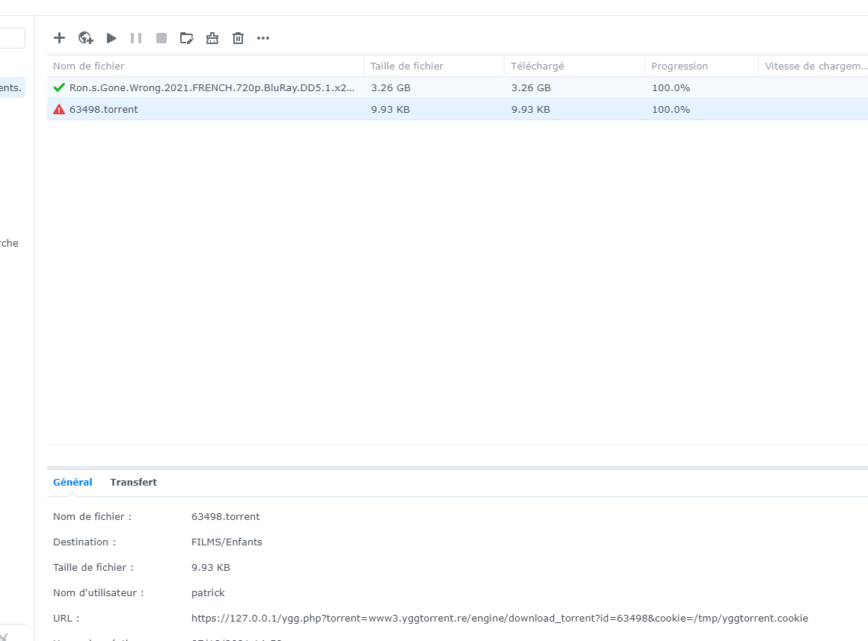
Task: Switch to the Transfert tab
Action: tap(133, 482)
